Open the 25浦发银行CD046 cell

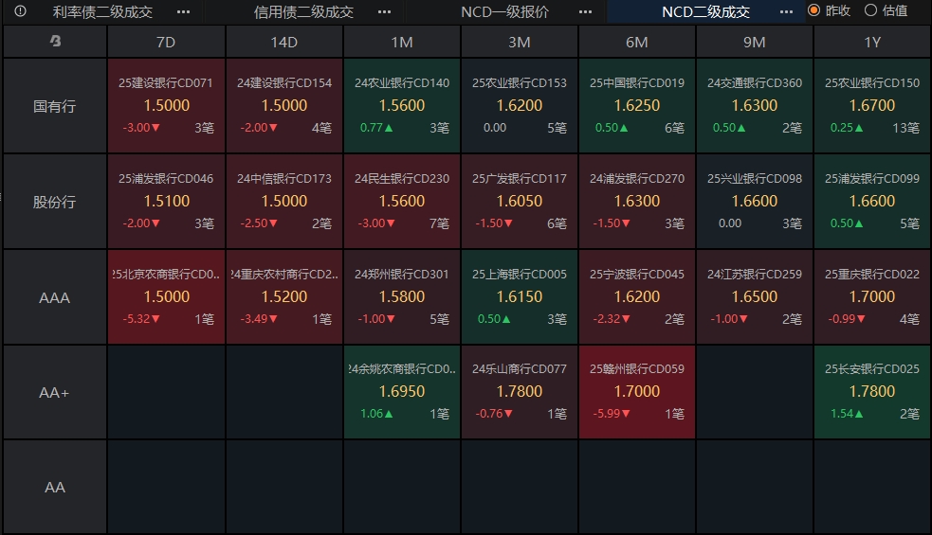point(166,202)
